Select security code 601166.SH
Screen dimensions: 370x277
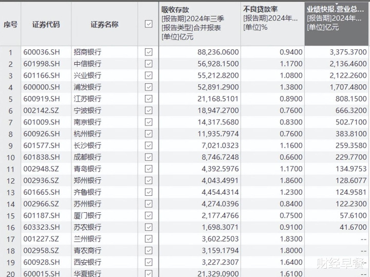click(x=42, y=75)
